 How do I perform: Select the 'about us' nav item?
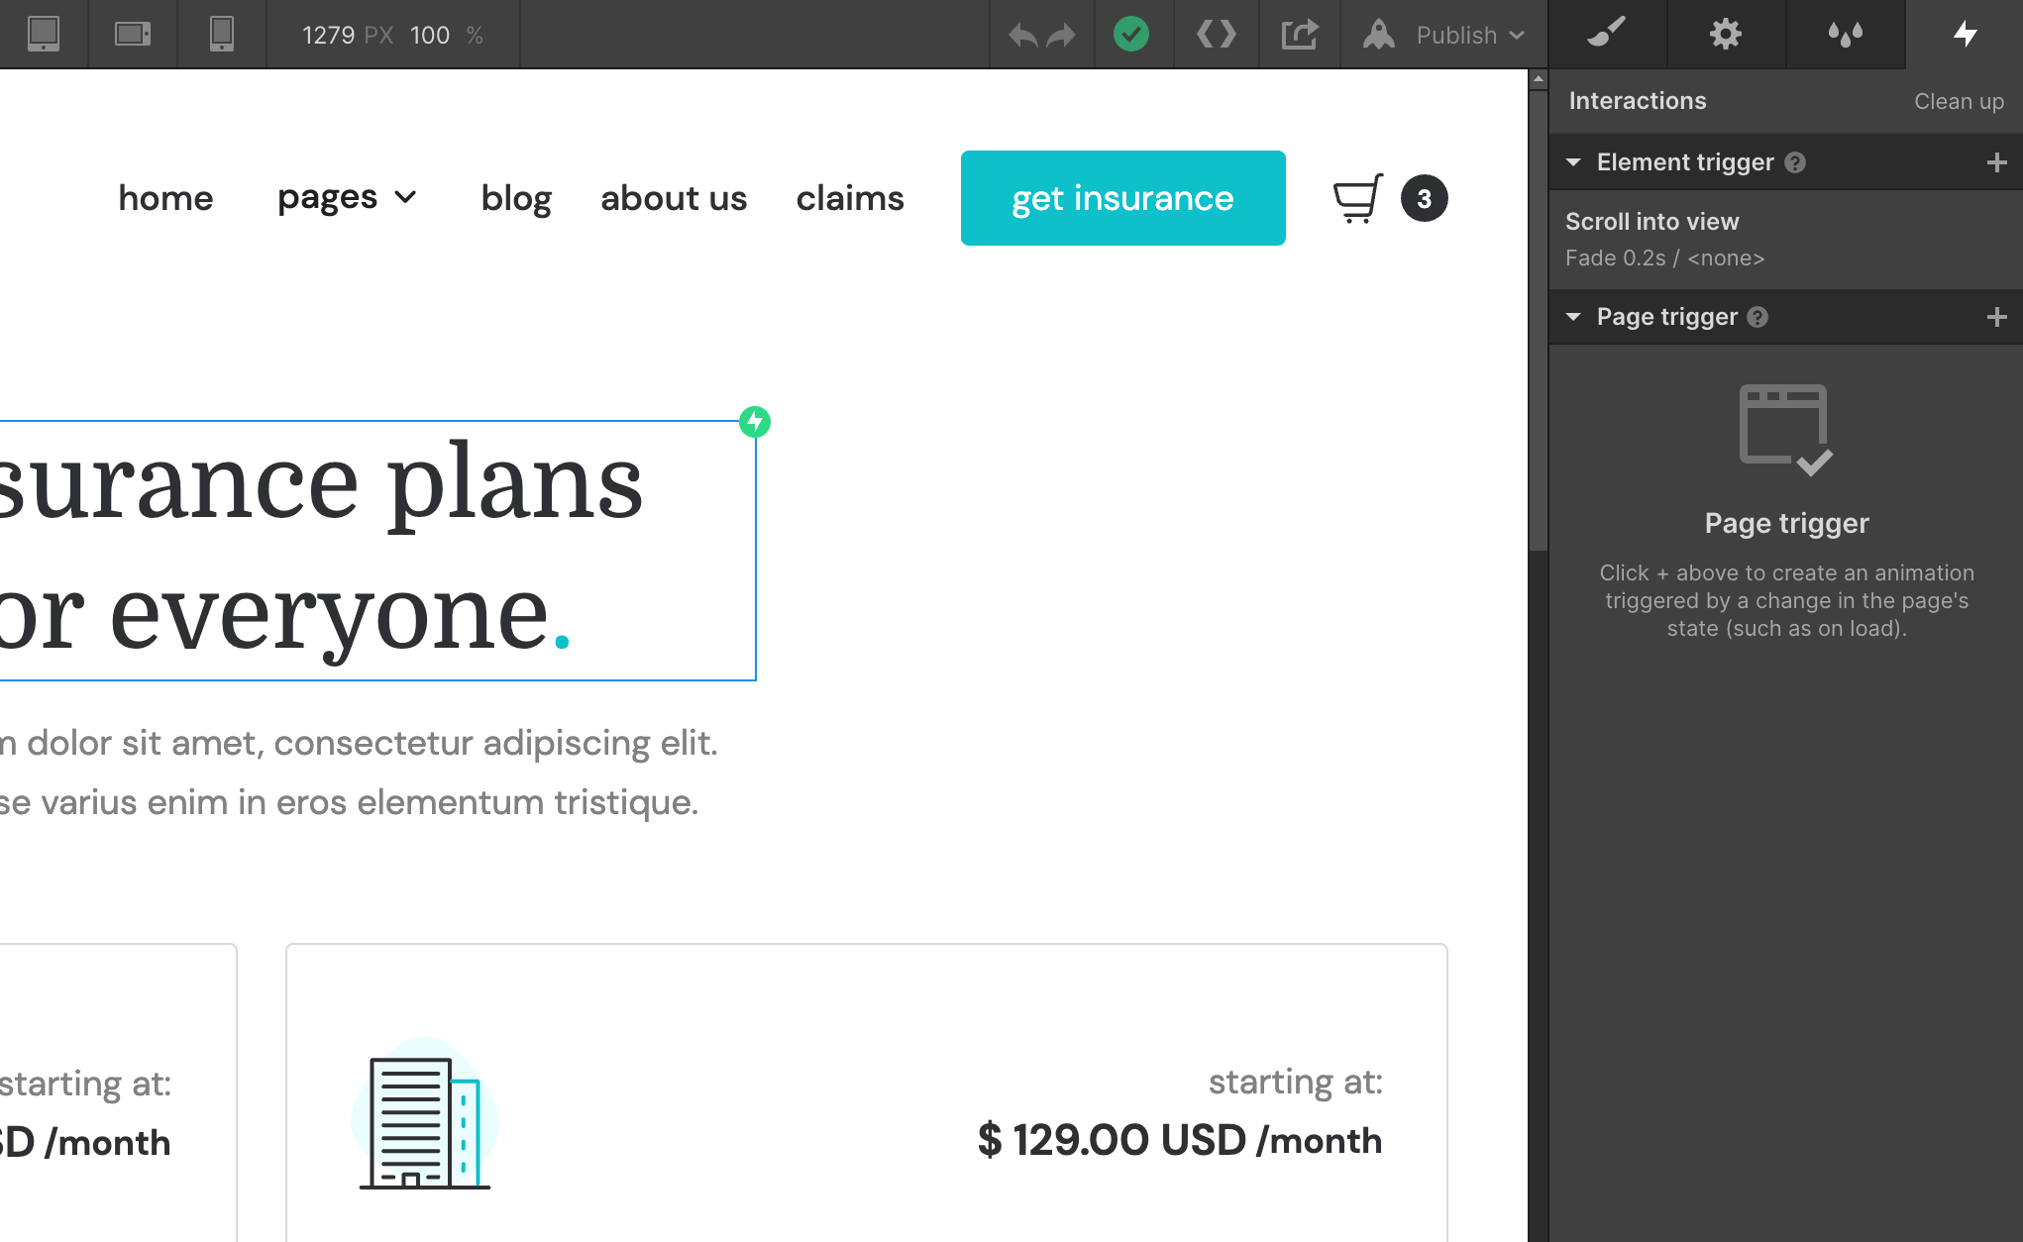pyautogui.click(x=674, y=197)
